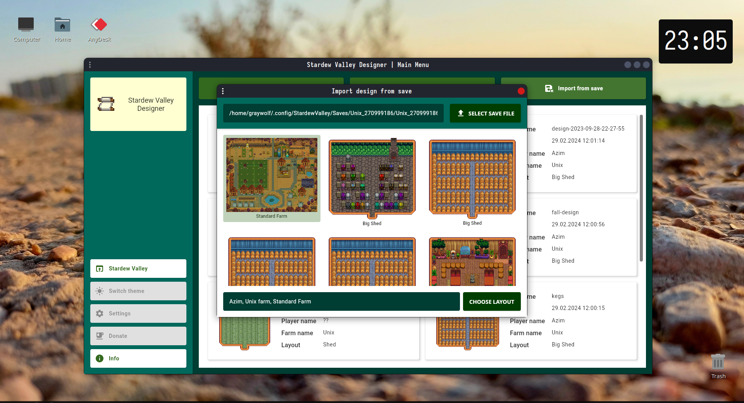The image size is (744, 403).
Task: Click the Settings gear icon
Action: [x=100, y=313]
